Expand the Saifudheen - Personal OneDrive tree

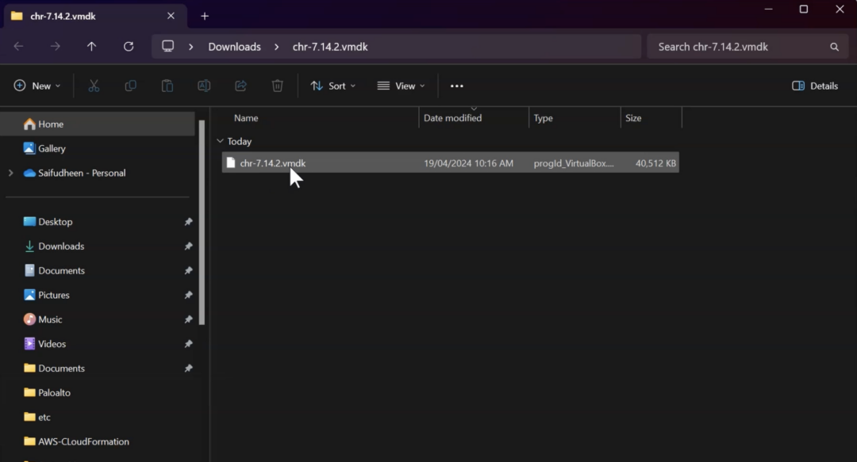click(x=9, y=173)
